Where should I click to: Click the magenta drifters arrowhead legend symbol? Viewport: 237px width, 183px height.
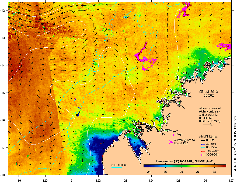(171, 142)
